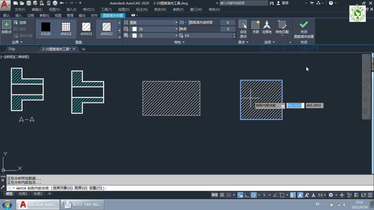
Task: Click the Save As icon
Action: click(35, 3)
